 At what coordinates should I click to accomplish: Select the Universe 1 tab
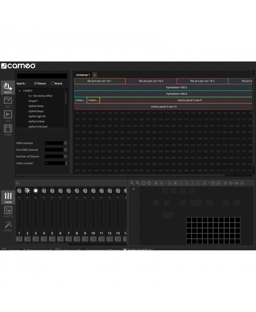[83, 75]
